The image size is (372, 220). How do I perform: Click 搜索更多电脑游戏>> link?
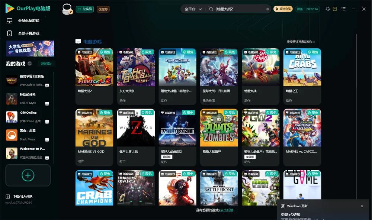click(x=301, y=42)
